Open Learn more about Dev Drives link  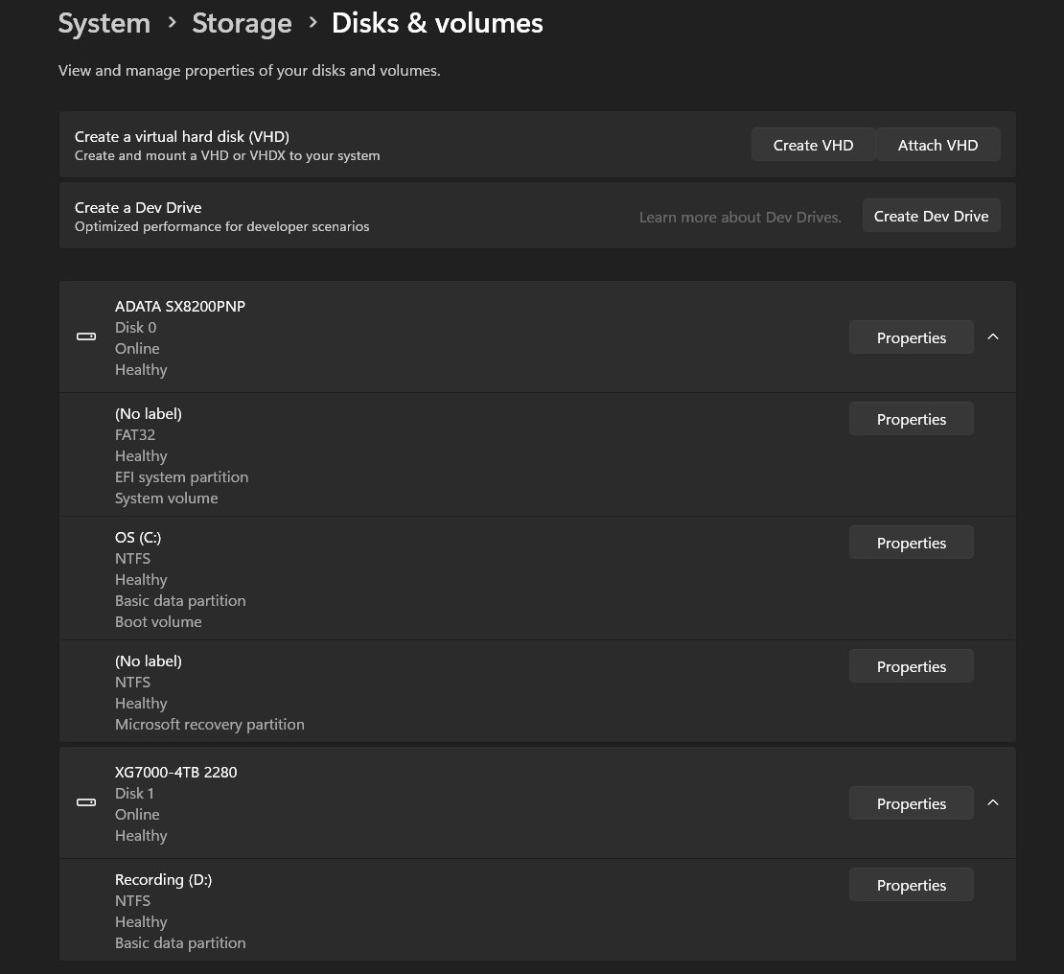[x=740, y=218]
